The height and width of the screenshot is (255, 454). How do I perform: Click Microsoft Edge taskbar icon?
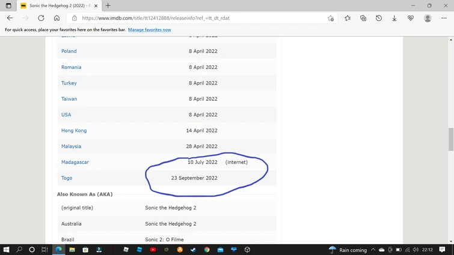58,250
